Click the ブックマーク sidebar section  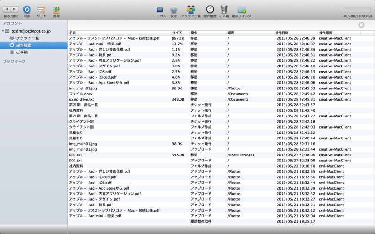tap(14, 61)
